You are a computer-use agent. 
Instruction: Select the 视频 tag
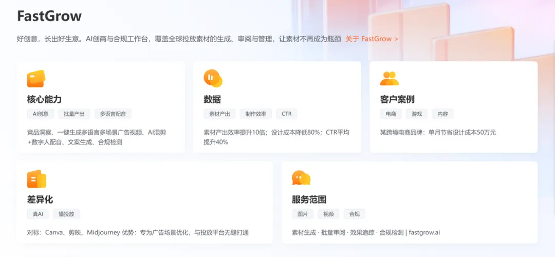click(x=328, y=214)
